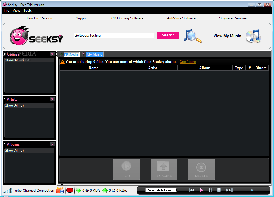
Task: Play the track in the Seeksy Media Player
Action: point(201,190)
